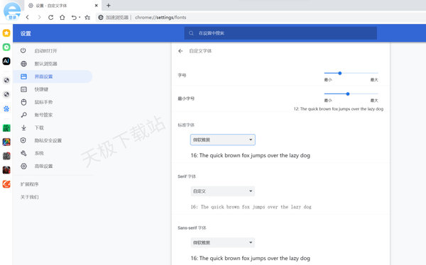Screen dimensions: 426x265
Task: Click the mouse icon for 鼠标手势
Action: (x=23, y=102)
